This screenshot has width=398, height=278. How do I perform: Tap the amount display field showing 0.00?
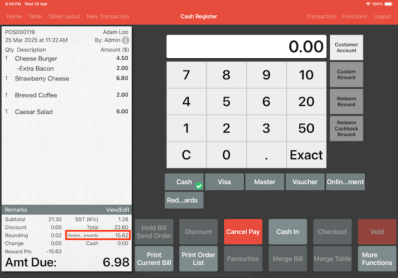point(246,47)
